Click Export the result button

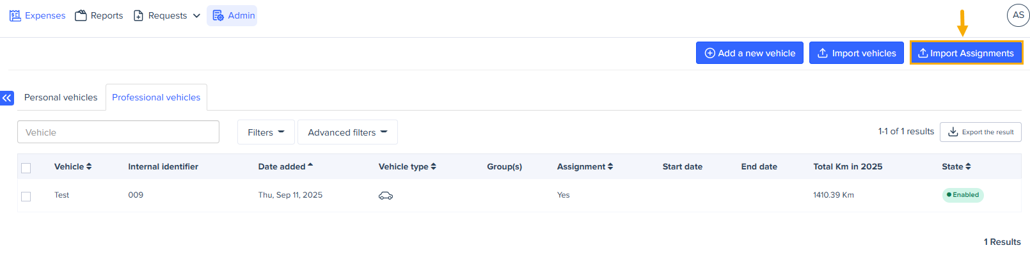tap(980, 132)
